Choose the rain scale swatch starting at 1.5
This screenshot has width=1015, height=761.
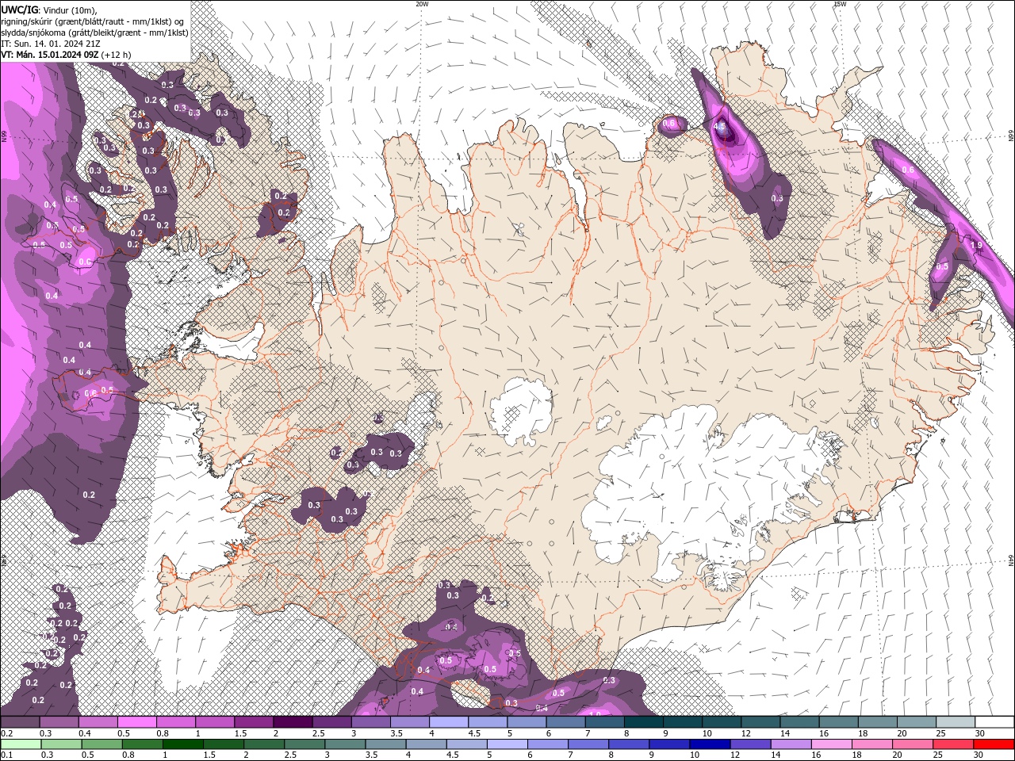pos(224,744)
